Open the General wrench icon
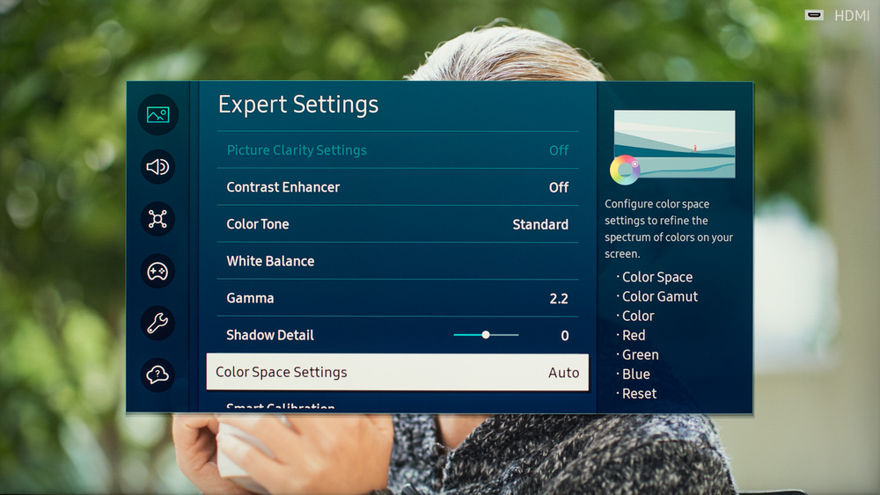 click(x=158, y=324)
